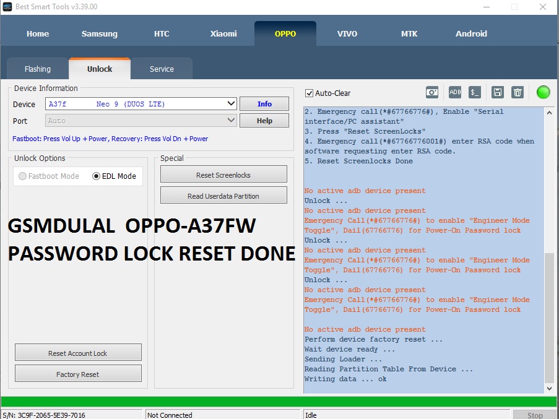Clear log with the trash bin icon
Screen dimensions: 559x419
[x=518, y=92]
